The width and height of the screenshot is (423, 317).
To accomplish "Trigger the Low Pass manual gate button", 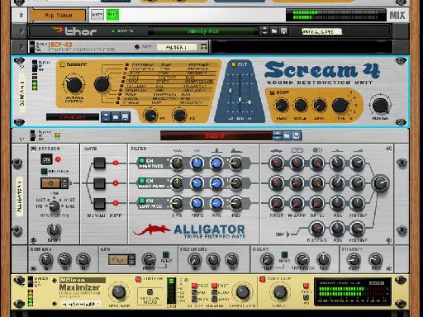I will tap(99, 204).
